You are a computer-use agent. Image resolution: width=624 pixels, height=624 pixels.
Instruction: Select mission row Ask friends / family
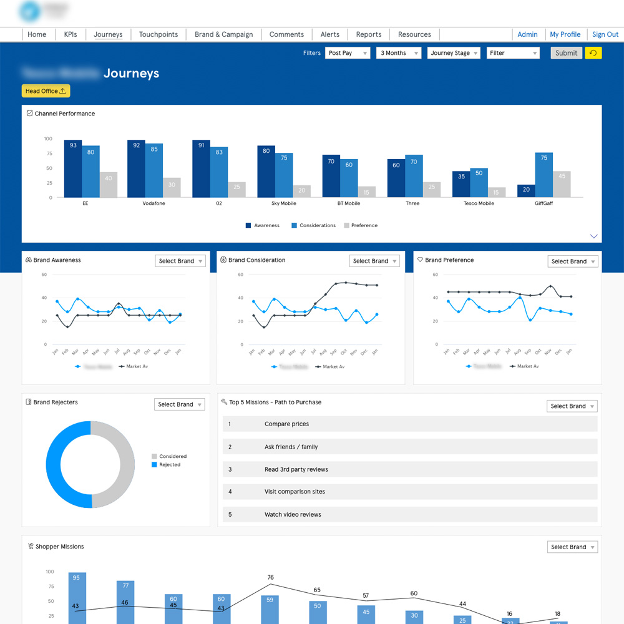410,447
